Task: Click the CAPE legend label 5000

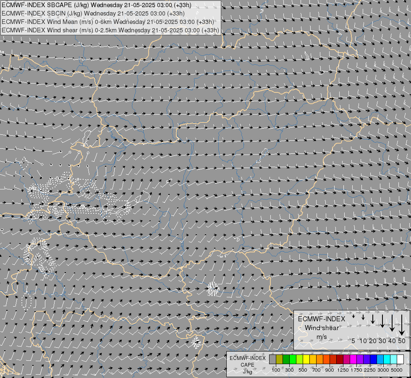Action: point(397,370)
